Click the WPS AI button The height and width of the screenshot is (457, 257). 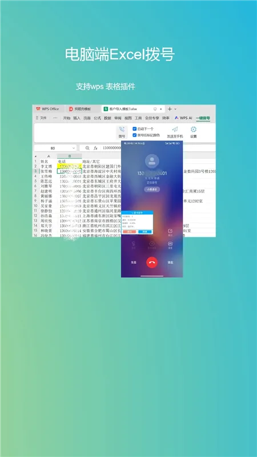pos(183,118)
